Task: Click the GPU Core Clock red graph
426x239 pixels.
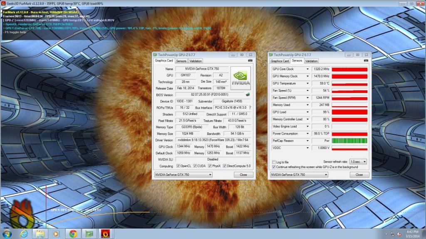Action: [349, 69]
